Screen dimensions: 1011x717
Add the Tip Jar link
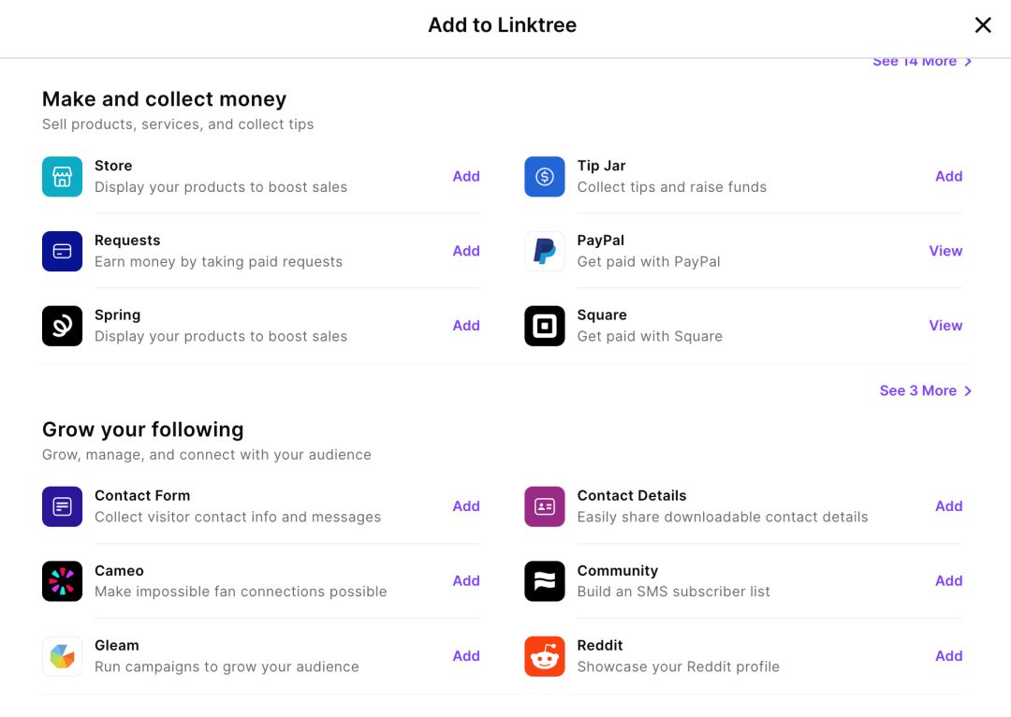pos(948,176)
